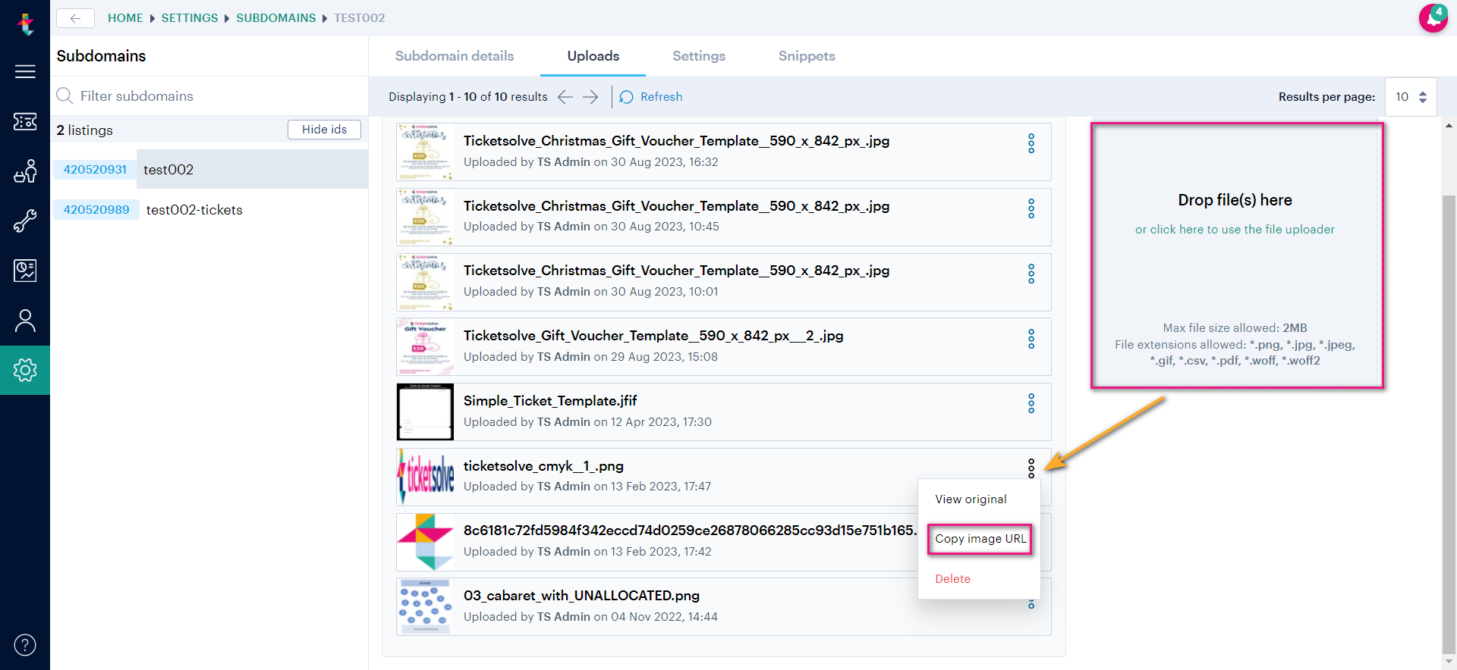Go to HOME breadcrumb
1457x670 pixels.
point(125,18)
